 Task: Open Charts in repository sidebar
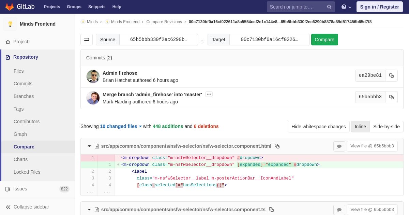(20, 159)
